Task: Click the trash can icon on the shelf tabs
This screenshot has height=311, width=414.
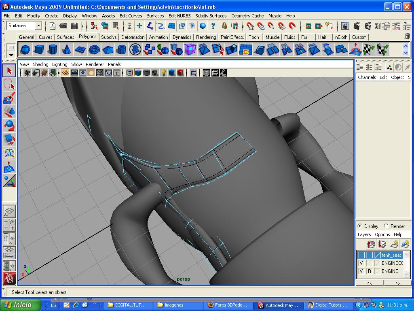Action: (407, 36)
